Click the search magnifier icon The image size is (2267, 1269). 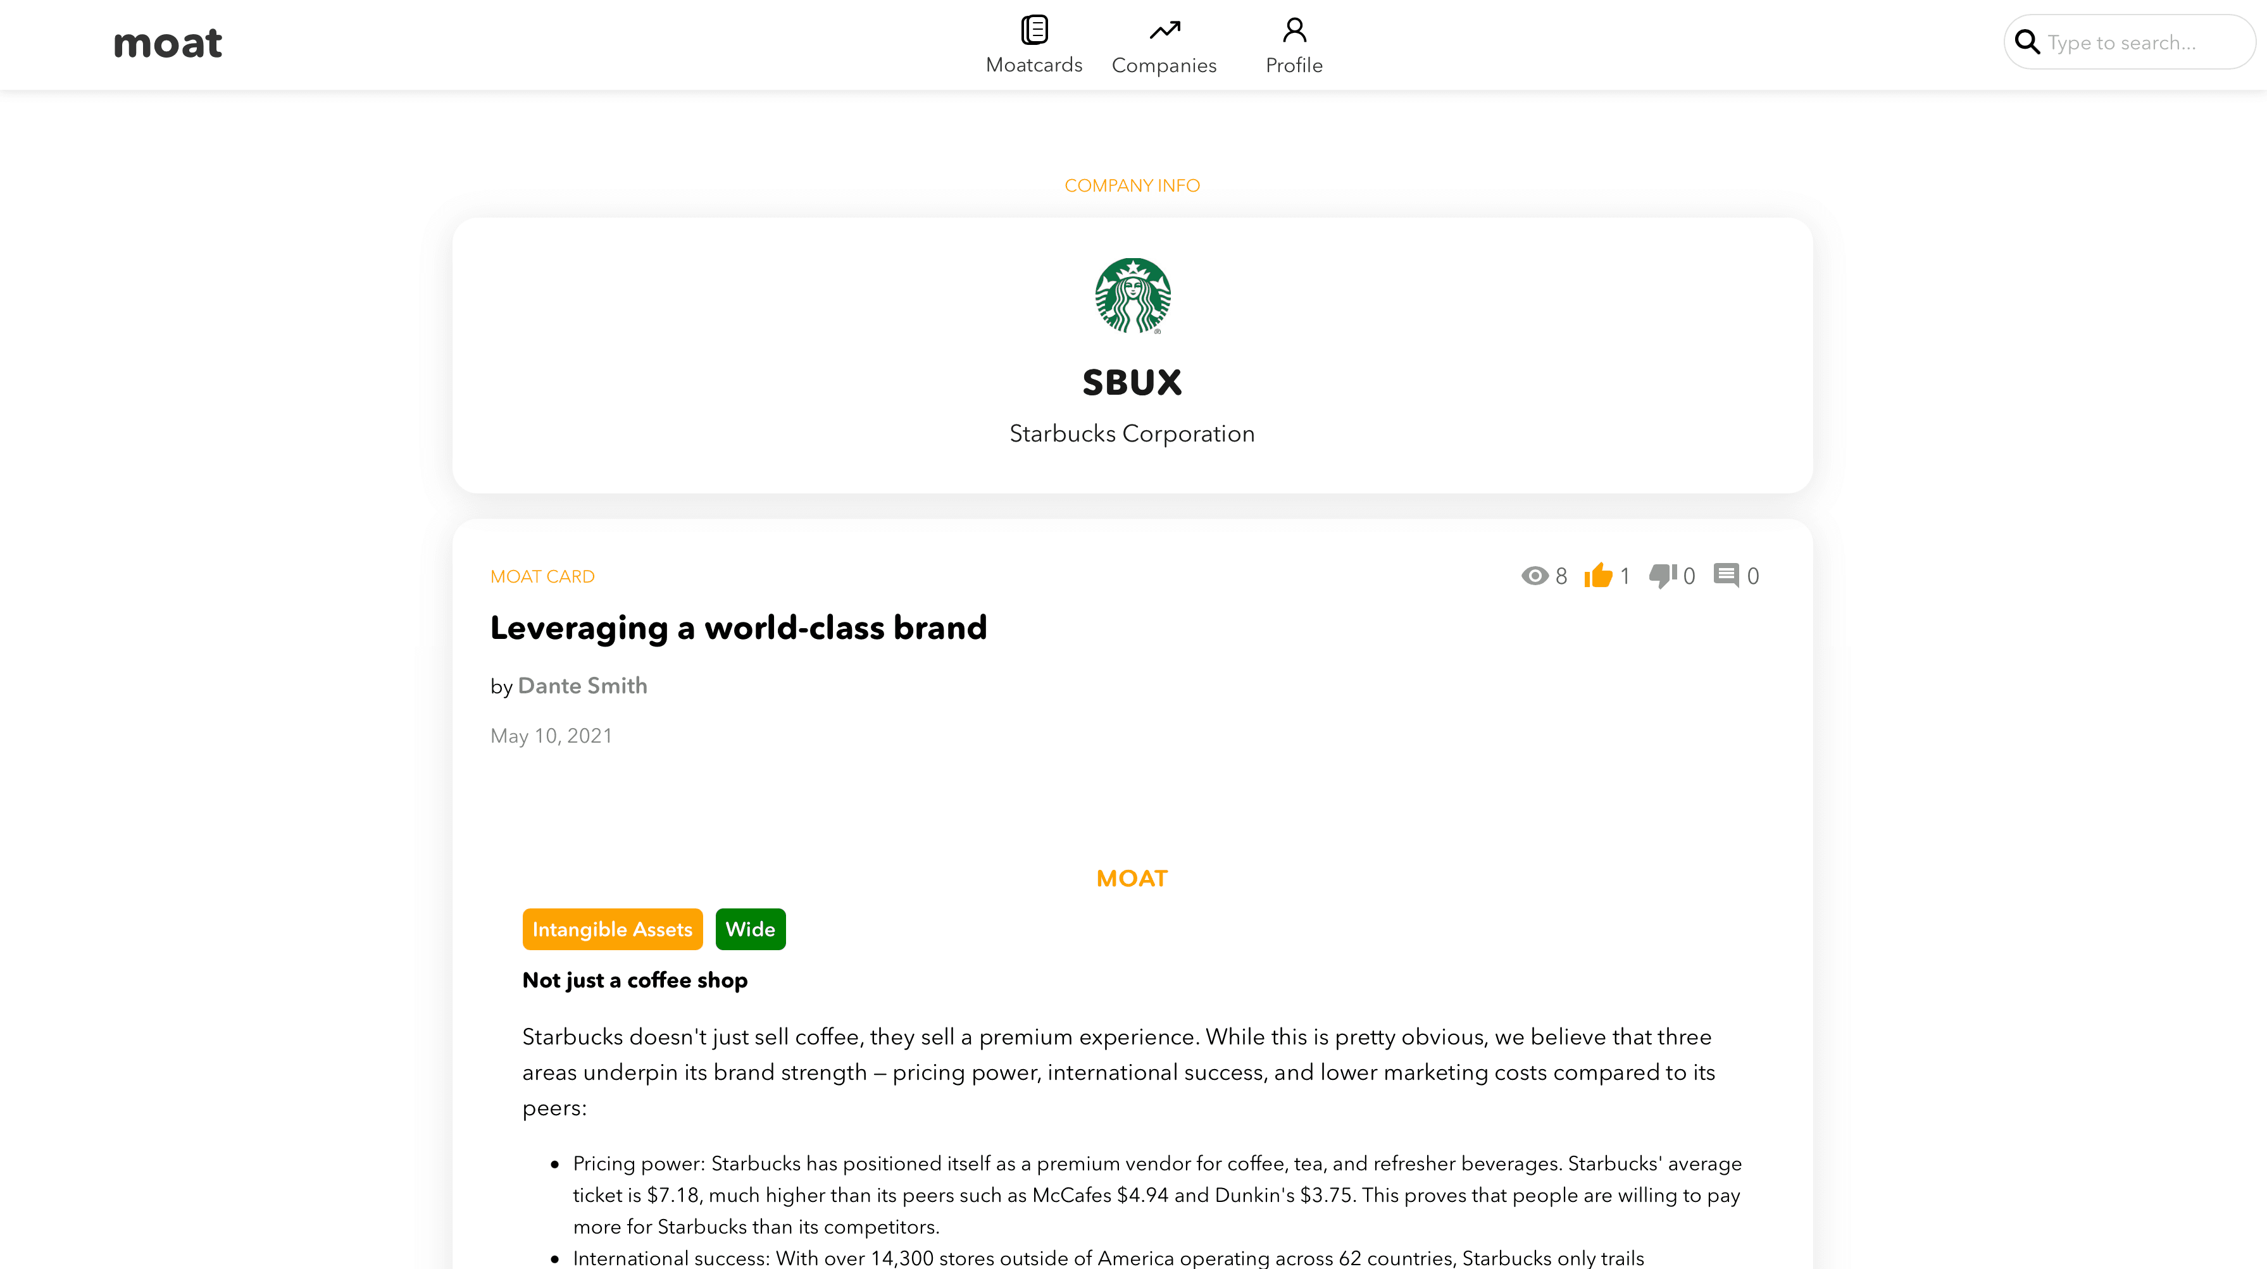2027,42
